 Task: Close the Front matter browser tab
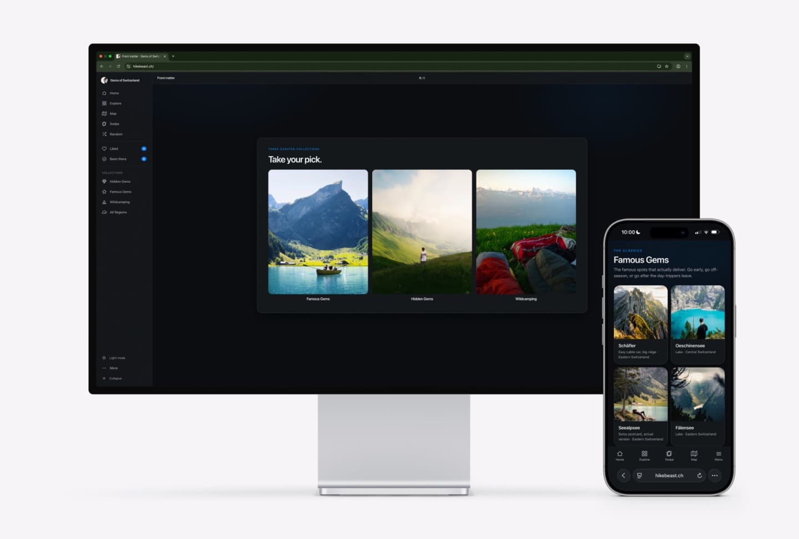click(x=165, y=56)
